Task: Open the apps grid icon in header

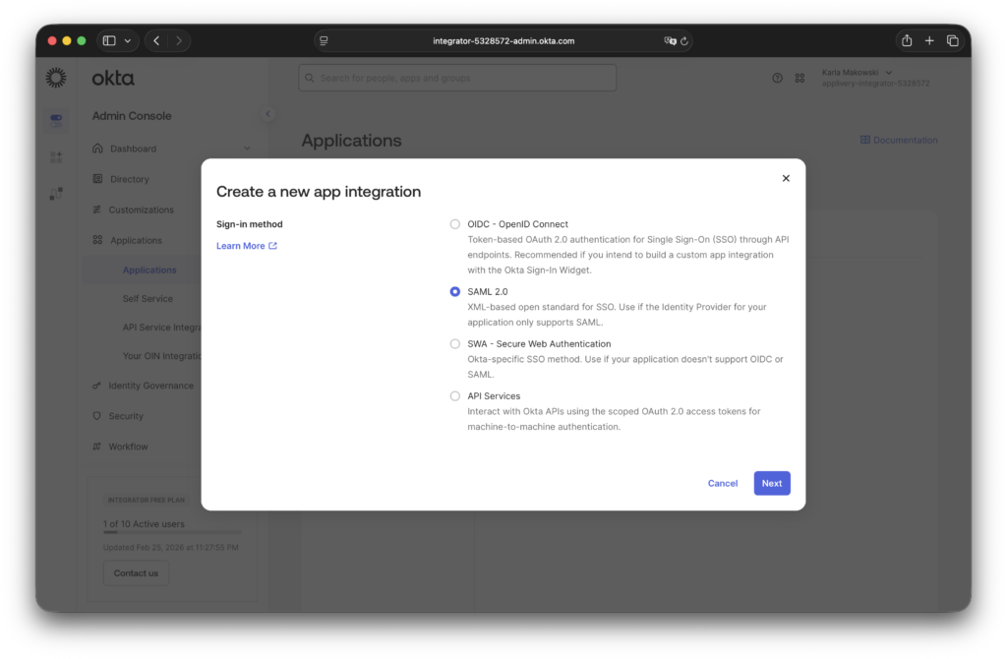Action: (x=800, y=78)
